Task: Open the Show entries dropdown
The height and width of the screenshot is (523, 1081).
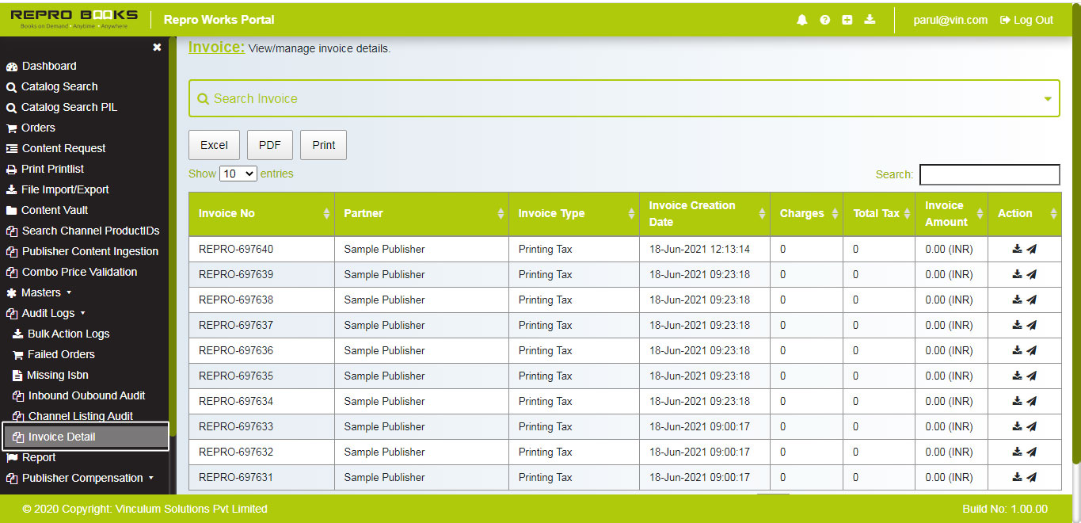Action: 238,173
